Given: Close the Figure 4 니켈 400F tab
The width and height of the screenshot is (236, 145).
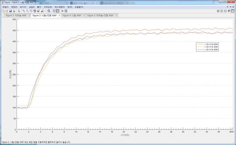Looking at the screenshot, I should (84, 15).
